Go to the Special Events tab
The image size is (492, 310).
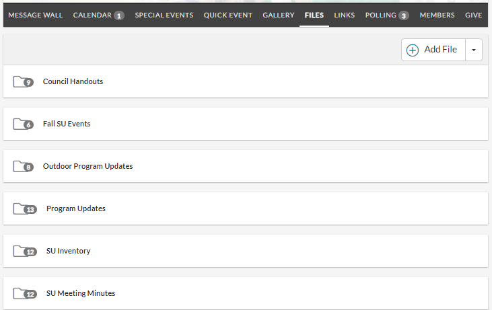(164, 15)
